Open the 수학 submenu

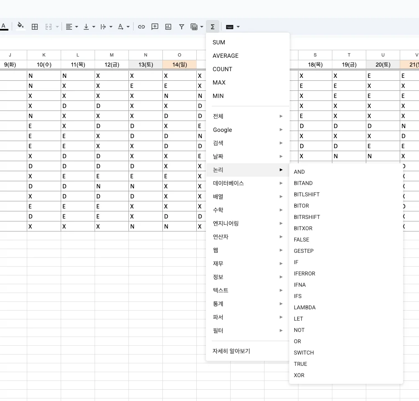(x=248, y=210)
